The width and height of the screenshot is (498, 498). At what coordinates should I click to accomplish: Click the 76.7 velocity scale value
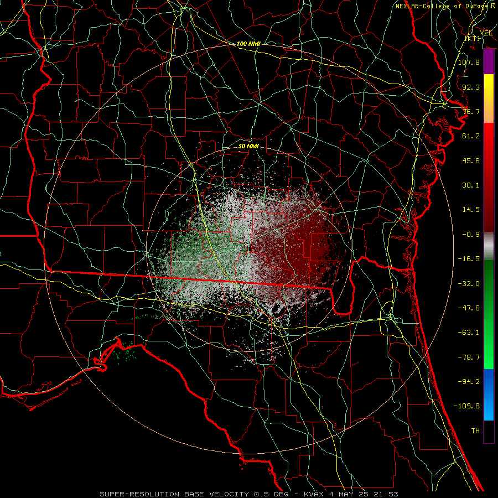471,111
